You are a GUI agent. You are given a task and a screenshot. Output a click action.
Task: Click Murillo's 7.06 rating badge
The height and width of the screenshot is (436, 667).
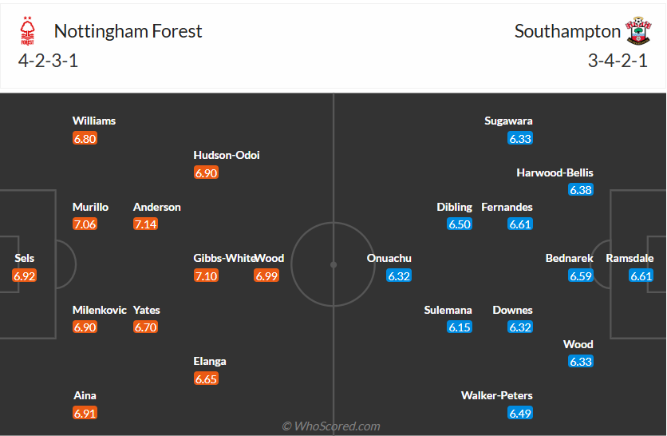[85, 224]
